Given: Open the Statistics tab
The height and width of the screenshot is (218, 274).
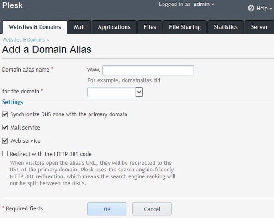Looking at the screenshot, I should [226, 27].
